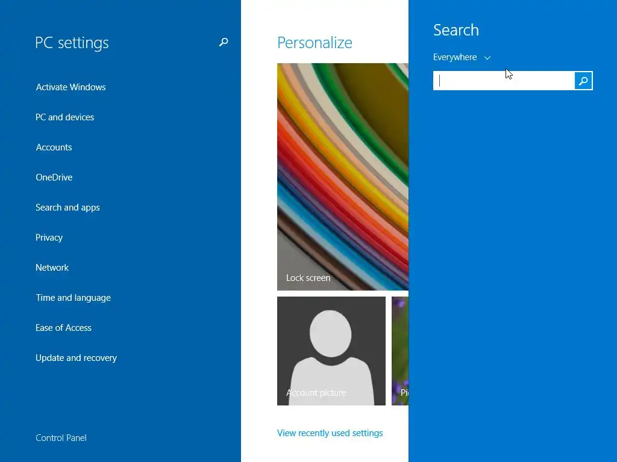The image size is (617, 462).
Task: Open the Control Panel link
Action: [x=61, y=438]
